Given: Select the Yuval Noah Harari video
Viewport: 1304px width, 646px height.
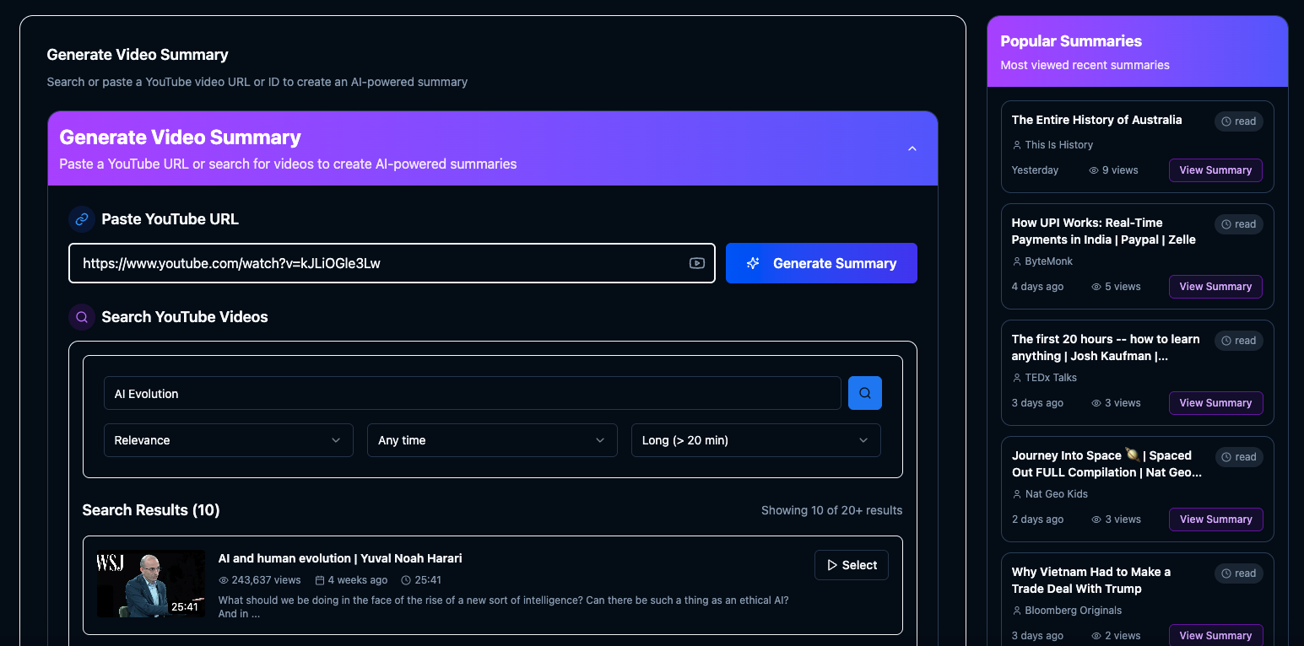Looking at the screenshot, I should (852, 565).
